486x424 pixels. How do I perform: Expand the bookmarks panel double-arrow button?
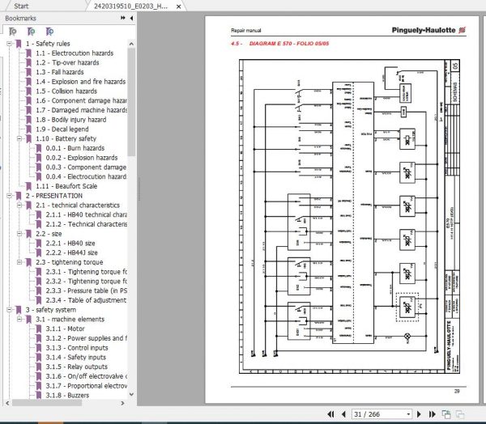[123, 18]
